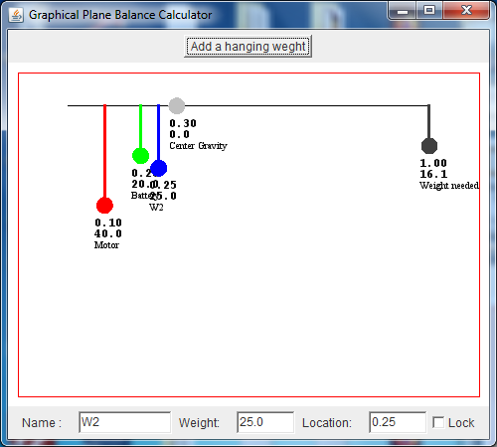The image size is (497, 447).
Task: Click the Weight field showing 25.0
Action: point(265,422)
